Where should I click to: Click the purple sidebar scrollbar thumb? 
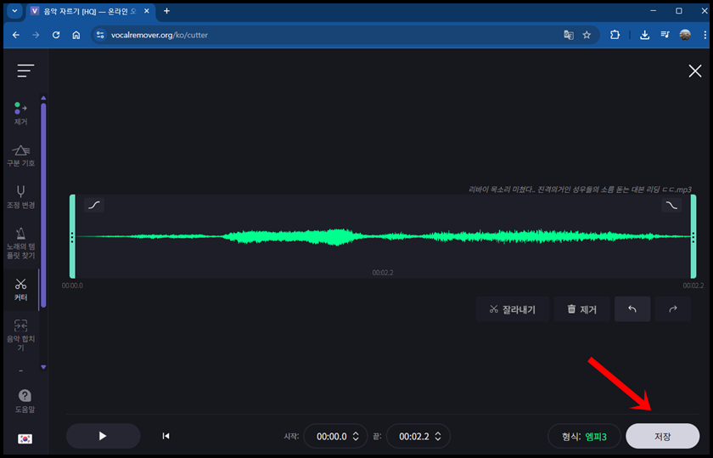click(43, 205)
